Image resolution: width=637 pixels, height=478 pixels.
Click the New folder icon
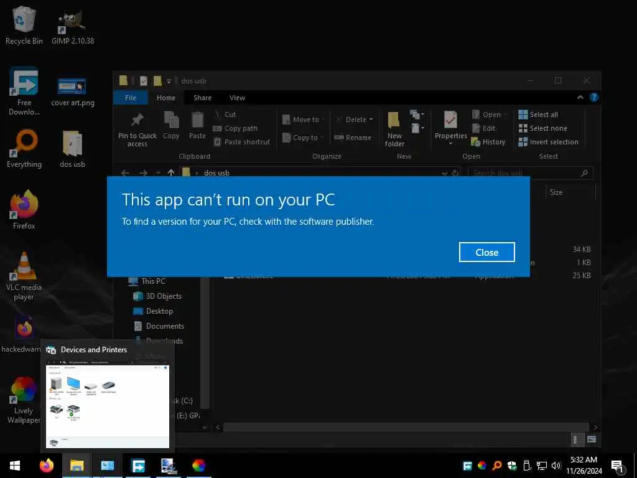click(394, 129)
